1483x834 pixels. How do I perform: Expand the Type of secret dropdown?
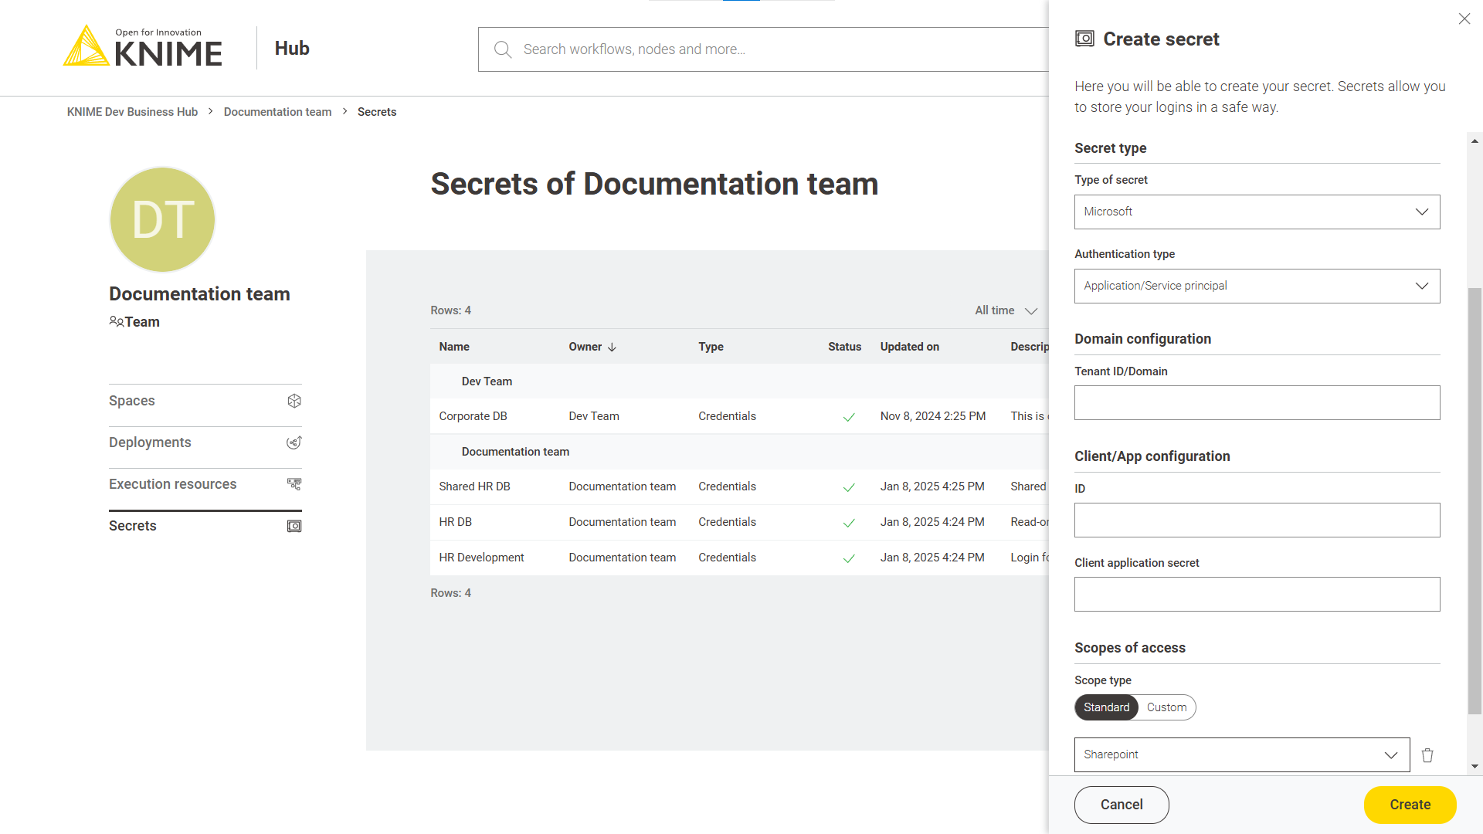[x=1257, y=212]
